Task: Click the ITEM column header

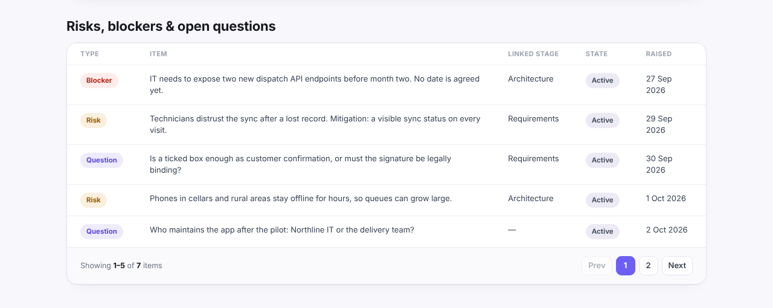Action: [x=158, y=54]
